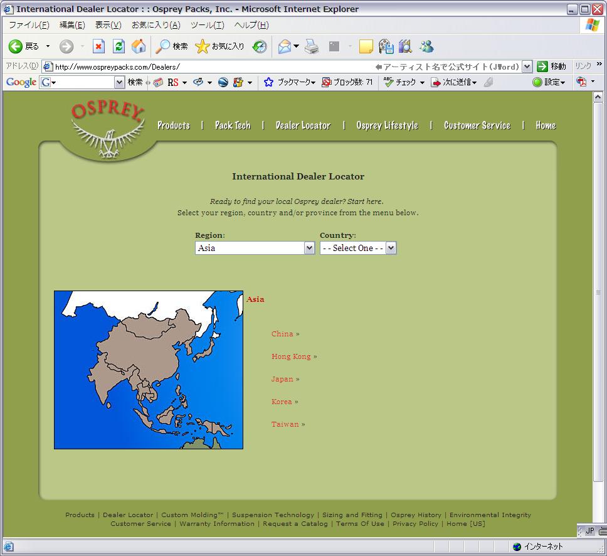607x556 pixels.
Task: Click the Stop loading red X icon
Action: (x=98, y=46)
